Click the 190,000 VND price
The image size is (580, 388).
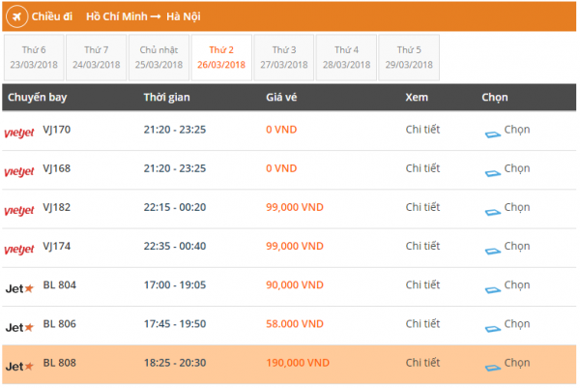click(x=298, y=363)
